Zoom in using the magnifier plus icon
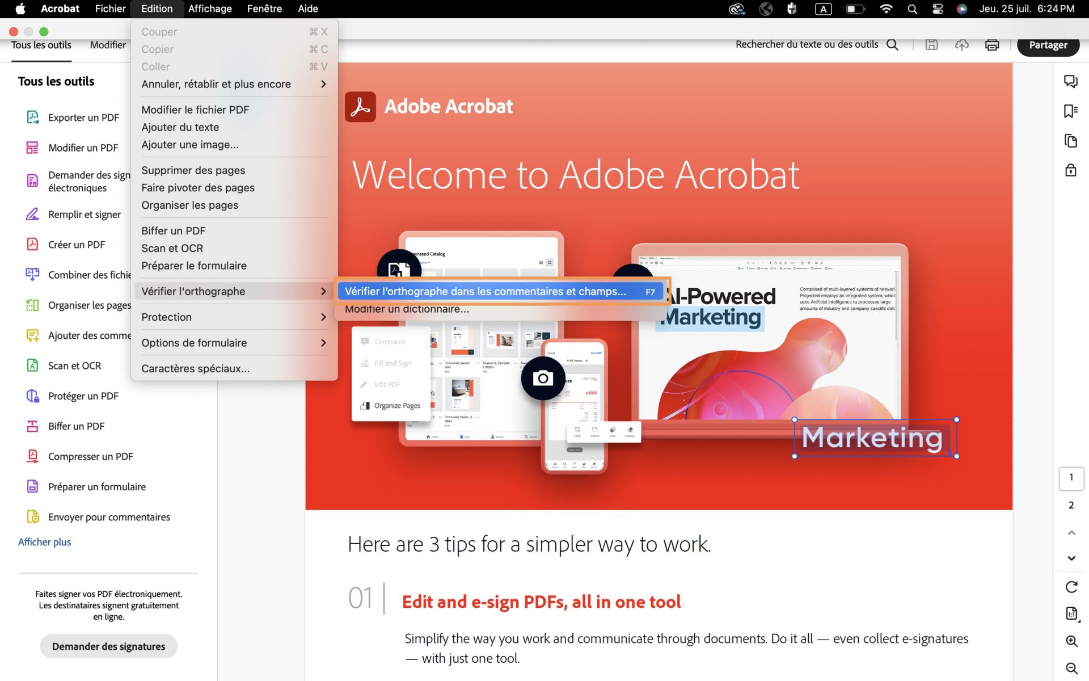Image resolution: width=1089 pixels, height=681 pixels. tap(1071, 641)
